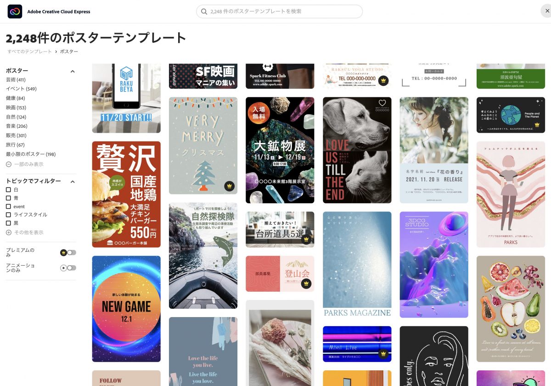Click the poster template search field

[x=279, y=11]
